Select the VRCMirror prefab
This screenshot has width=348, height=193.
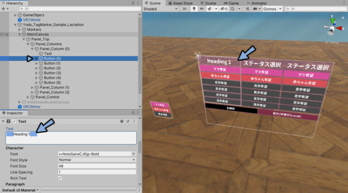[32, 107]
